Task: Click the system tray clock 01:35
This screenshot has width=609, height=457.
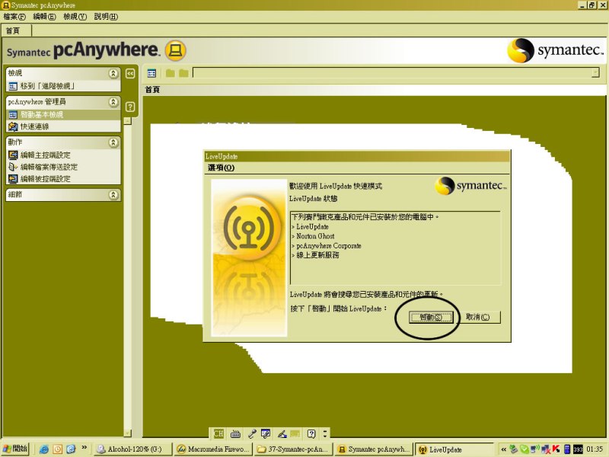Action: (595, 449)
